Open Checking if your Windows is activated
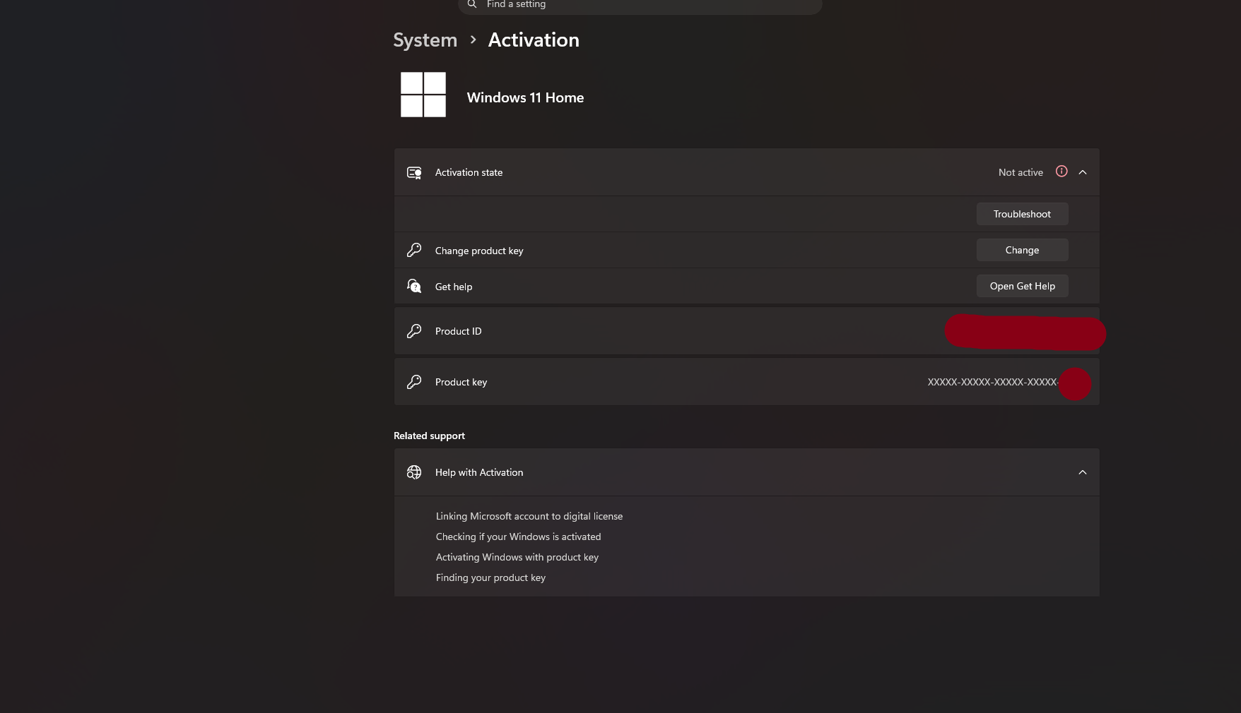The height and width of the screenshot is (713, 1241). pyautogui.click(x=518, y=537)
